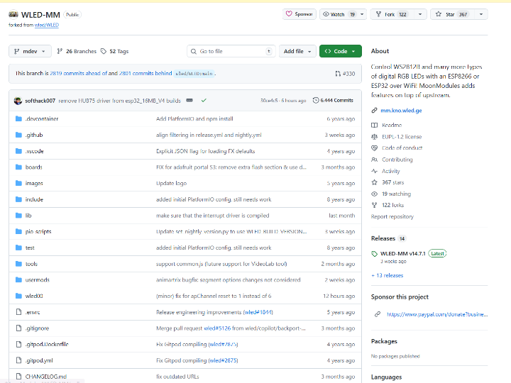
Task: Open the .gitignore file
Action: [x=38, y=328]
